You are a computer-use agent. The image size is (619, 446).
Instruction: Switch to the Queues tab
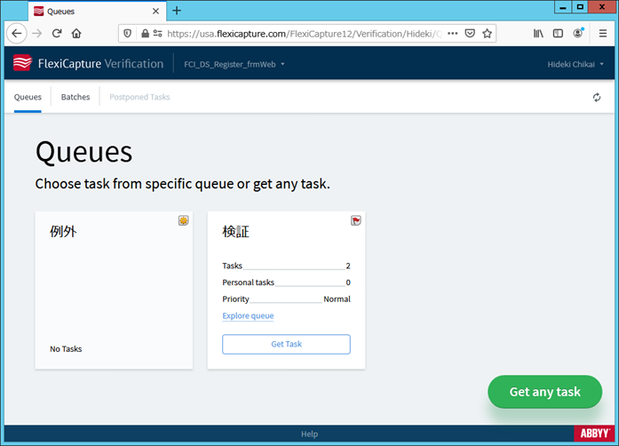click(28, 97)
